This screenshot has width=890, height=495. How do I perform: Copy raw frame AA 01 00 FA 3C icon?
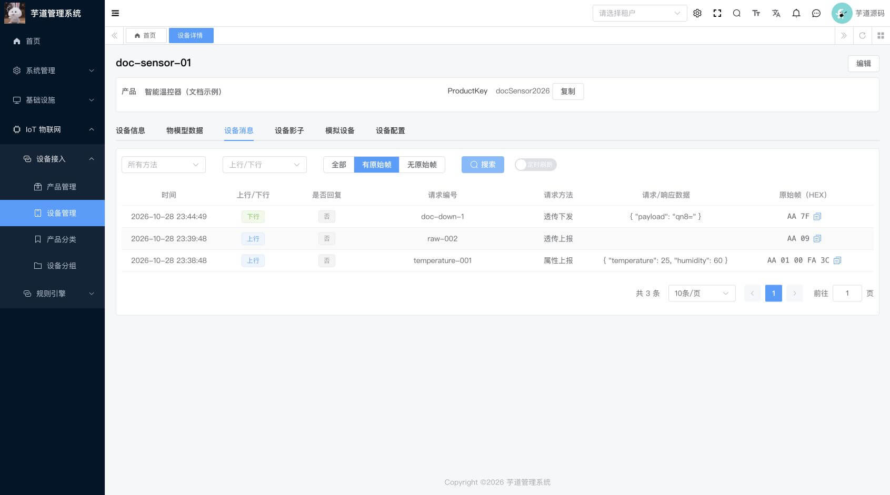point(837,260)
